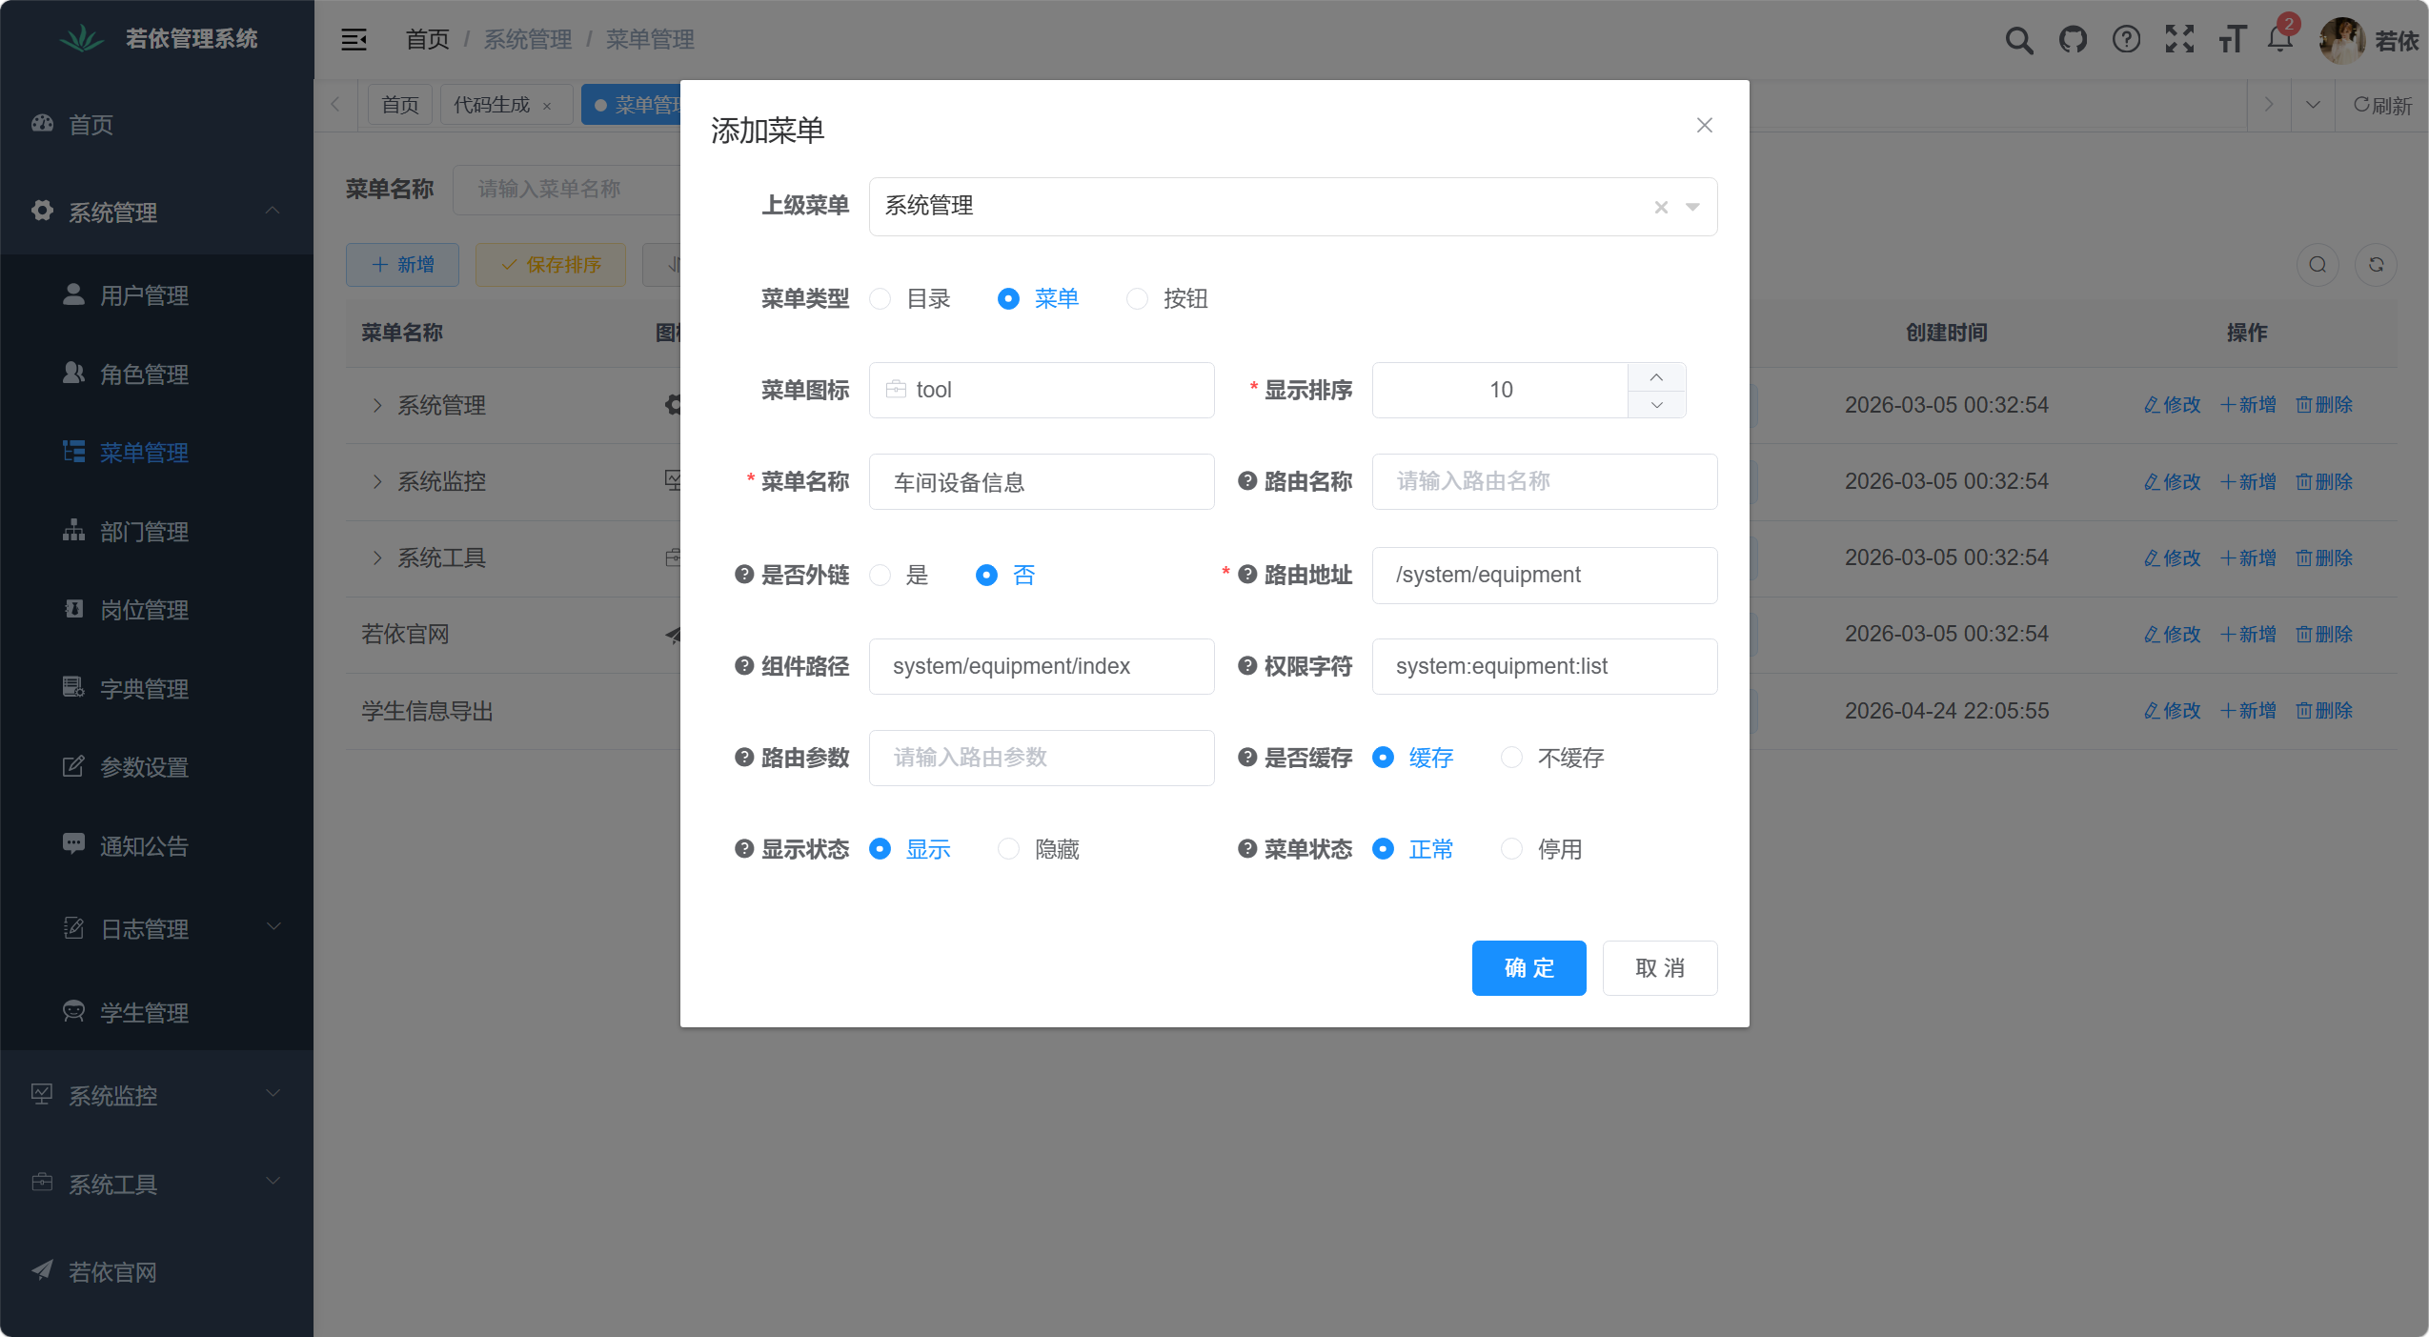The height and width of the screenshot is (1337, 2429).
Task: Click the 权限字符 help question icon
Action: [1247, 666]
